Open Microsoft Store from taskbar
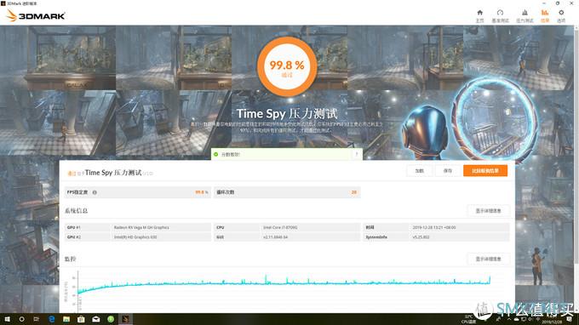579x325 pixels. [x=81, y=319]
